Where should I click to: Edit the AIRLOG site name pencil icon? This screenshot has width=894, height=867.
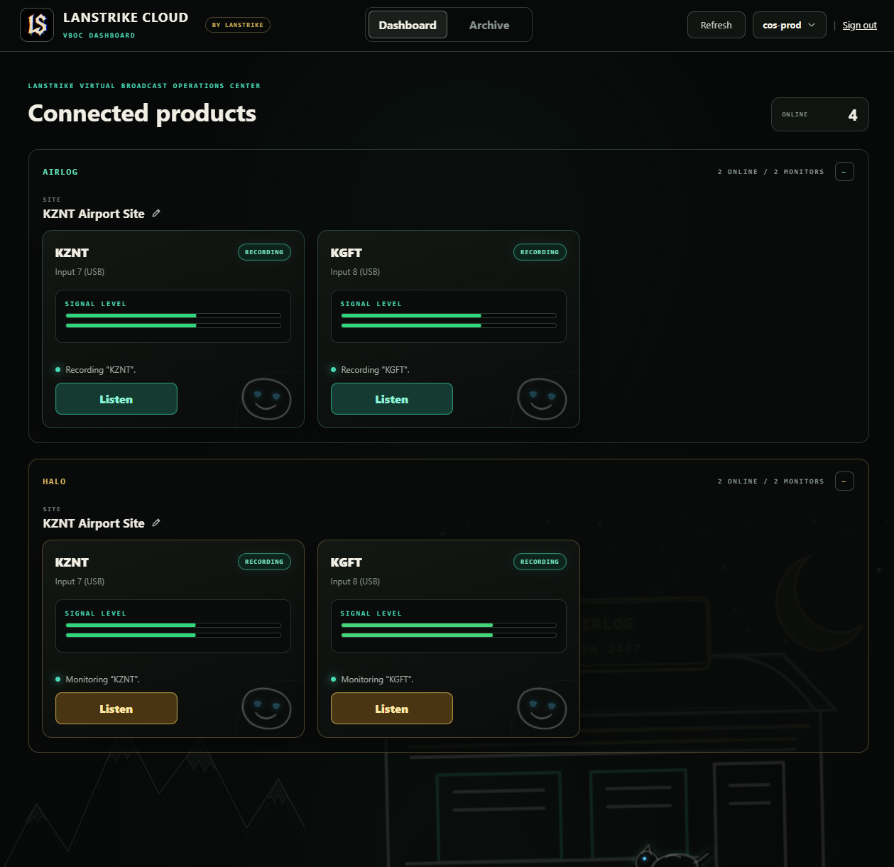(x=156, y=213)
